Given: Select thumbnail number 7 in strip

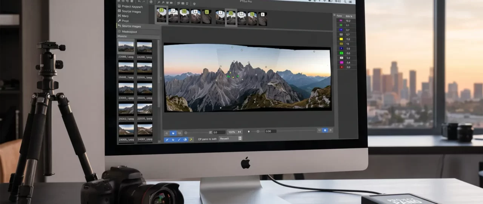Looking at the screenshot, I should [173, 16].
